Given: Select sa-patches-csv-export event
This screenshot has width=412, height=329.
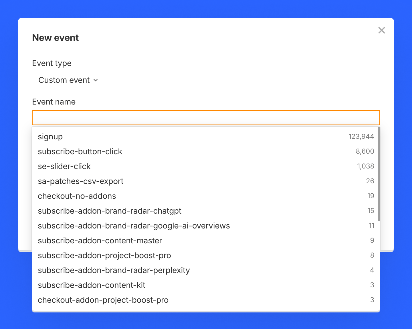Looking at the screenshot, I should pyautogui.click(x=81, y=181).
